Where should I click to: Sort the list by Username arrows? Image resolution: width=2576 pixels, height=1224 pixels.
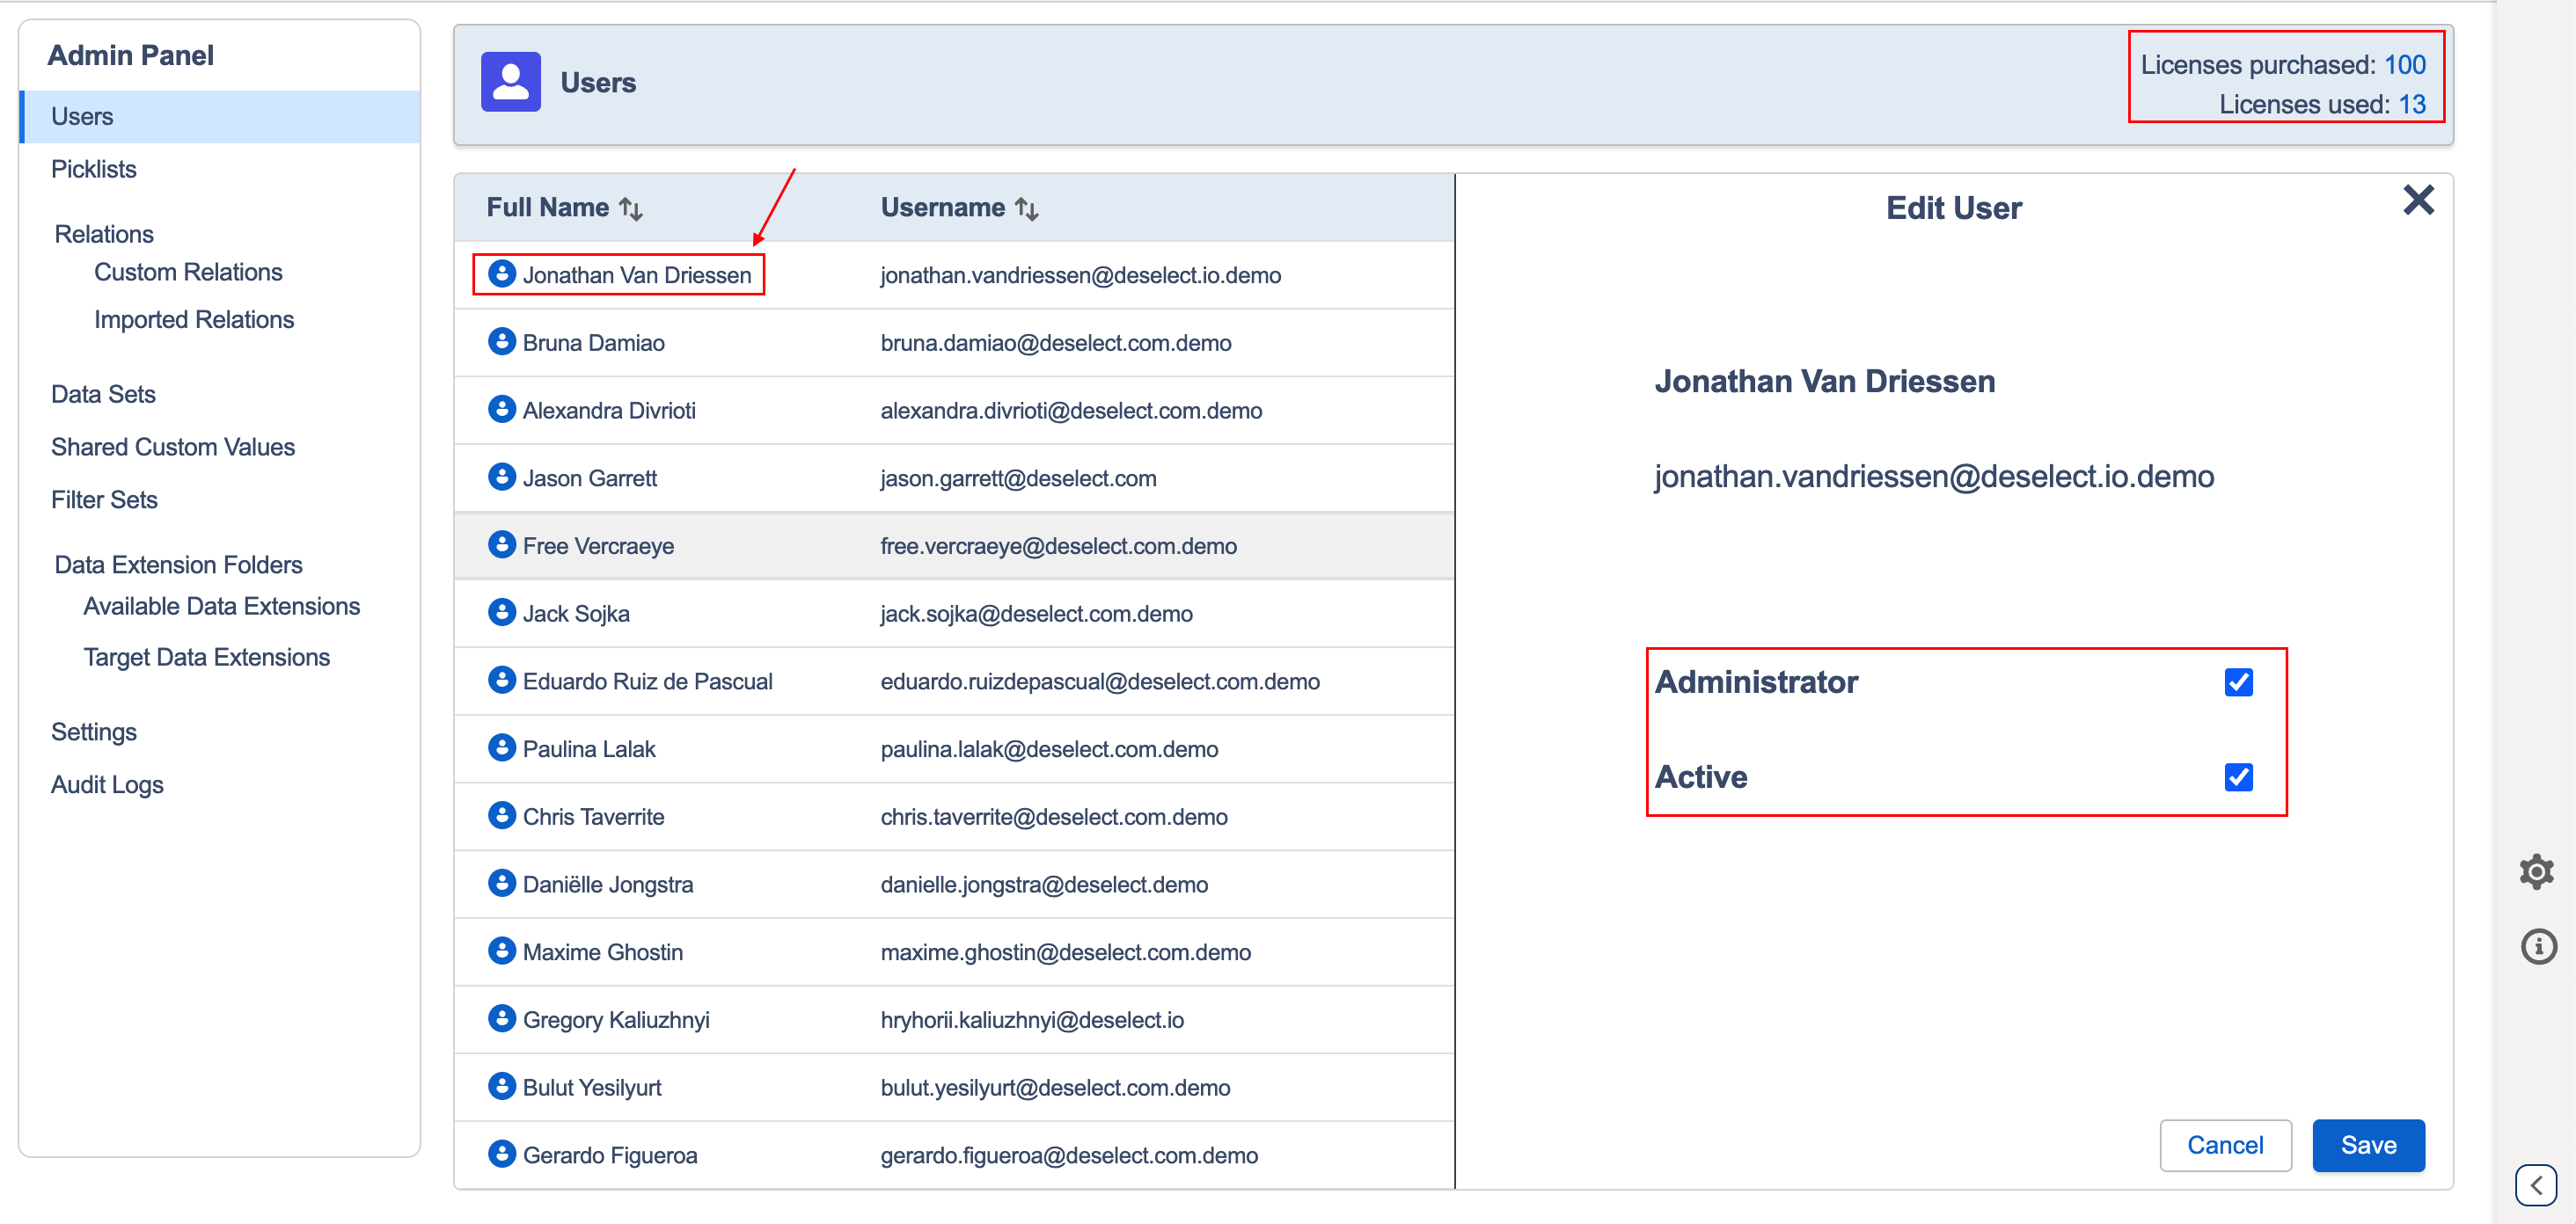[1027, 208]
